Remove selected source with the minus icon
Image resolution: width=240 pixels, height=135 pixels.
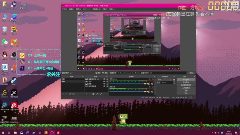(90, 94)
